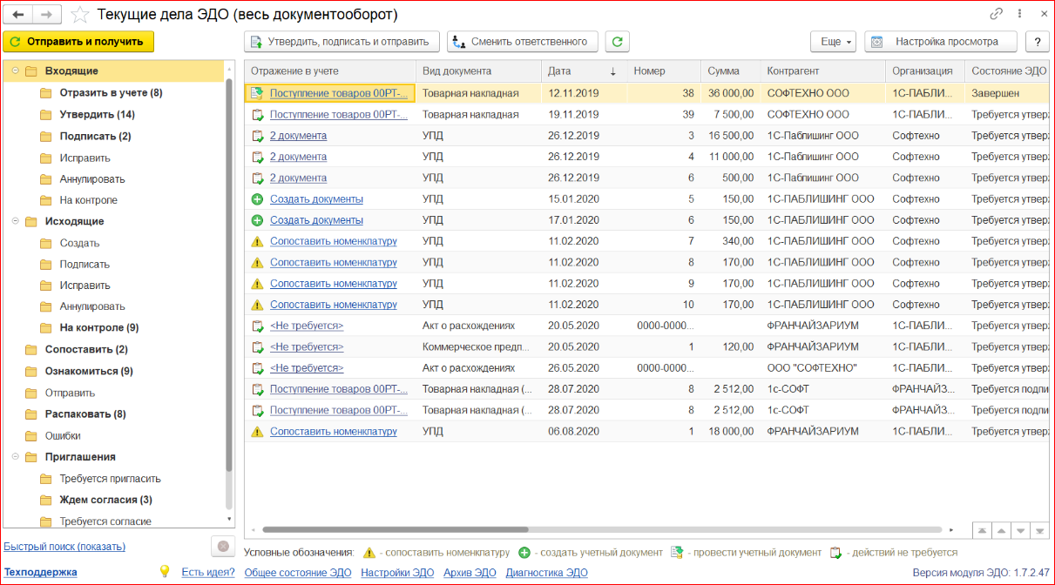Select the Утвердить (14) folder
This screenshot has width=1055, height=585.
click(x=97, y=115)
